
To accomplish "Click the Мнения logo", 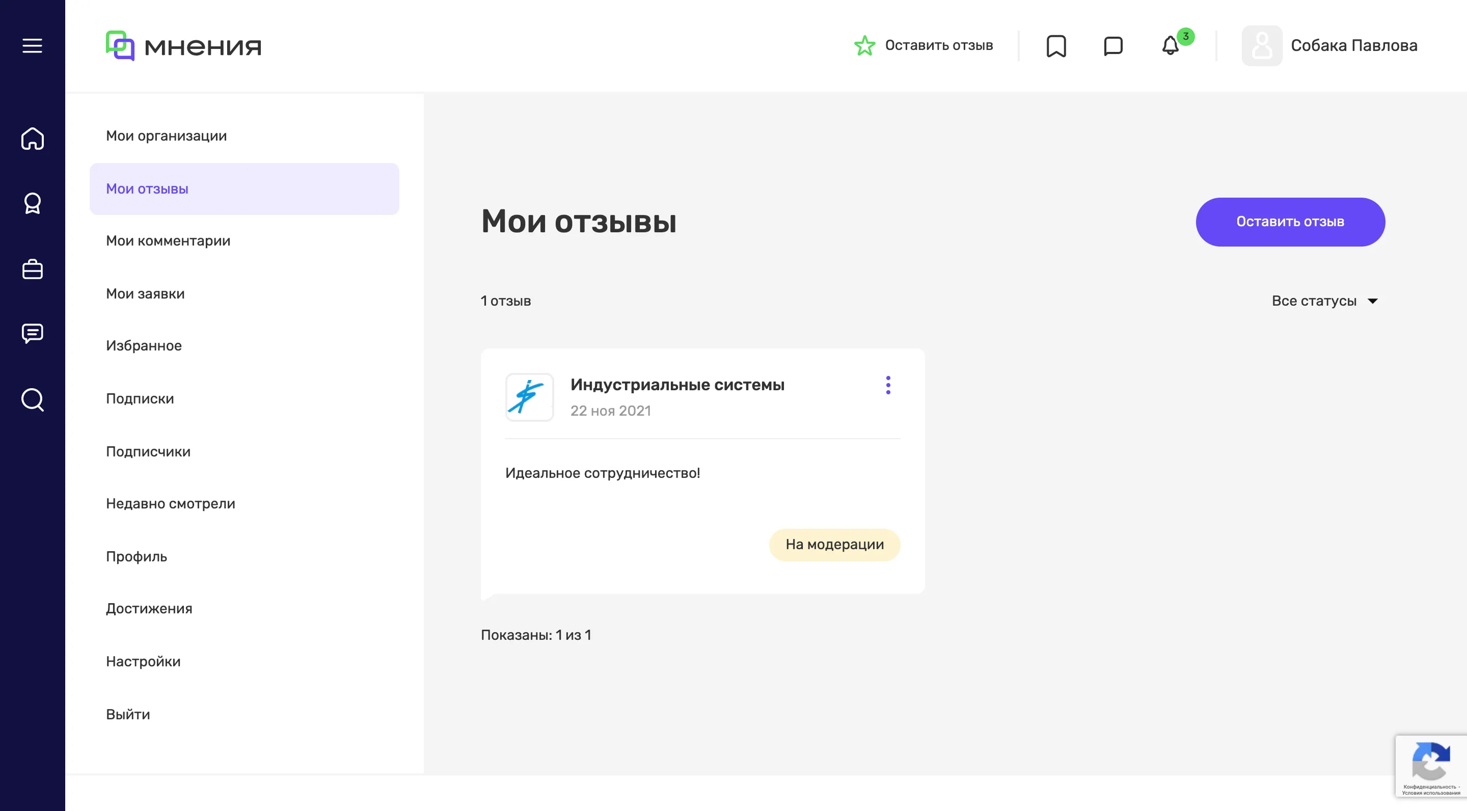I will [183, 45].
